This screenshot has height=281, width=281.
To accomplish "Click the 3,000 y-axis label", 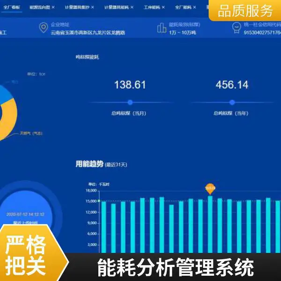I will 92,244.
